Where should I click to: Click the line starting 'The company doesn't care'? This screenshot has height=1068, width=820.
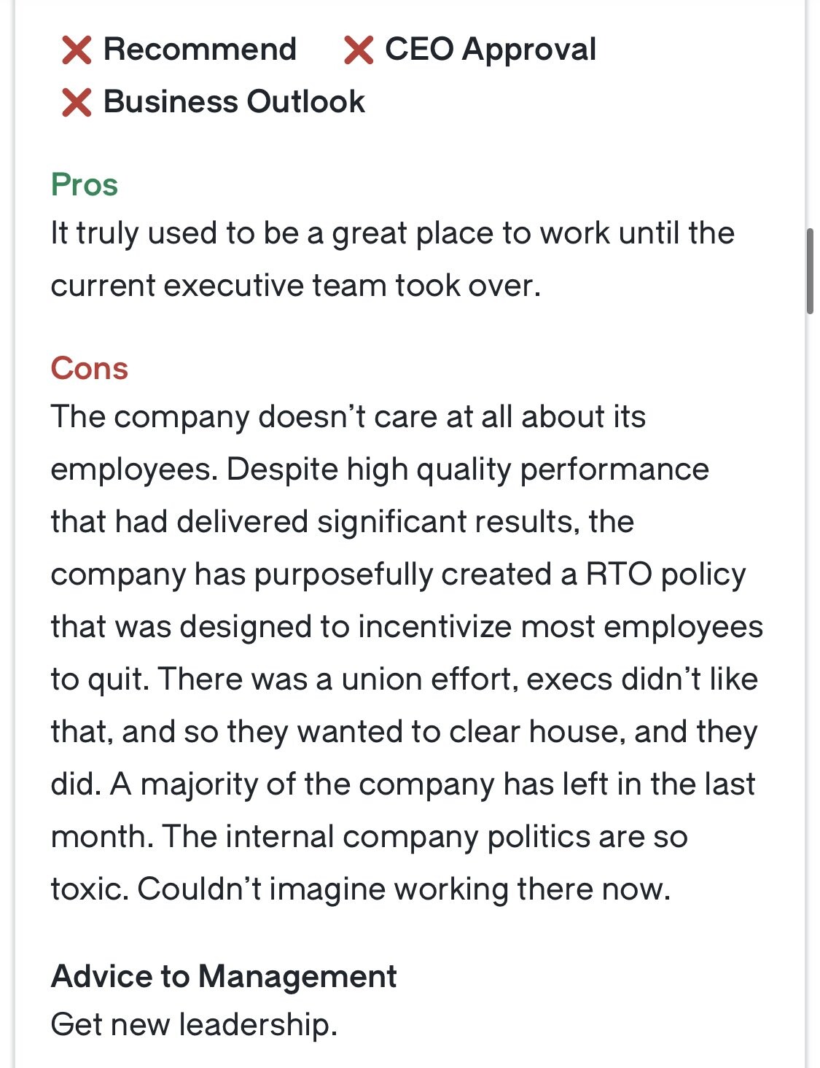348,417
